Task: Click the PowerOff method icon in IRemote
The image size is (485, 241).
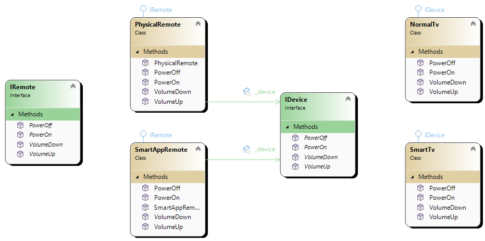Action: point(20,125)
